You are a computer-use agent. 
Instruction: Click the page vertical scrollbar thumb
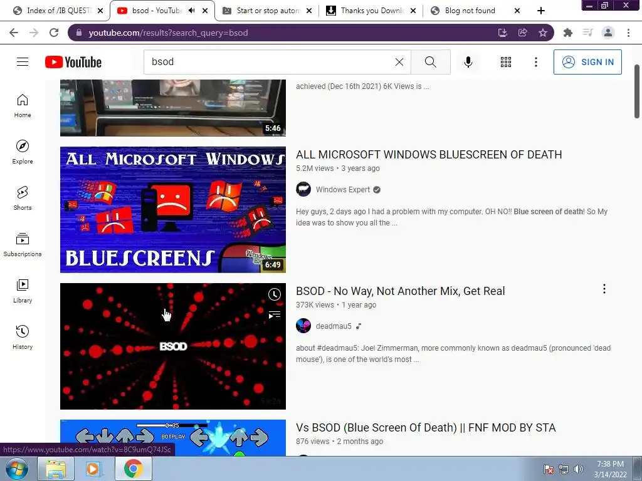click(x=637, y=91)
